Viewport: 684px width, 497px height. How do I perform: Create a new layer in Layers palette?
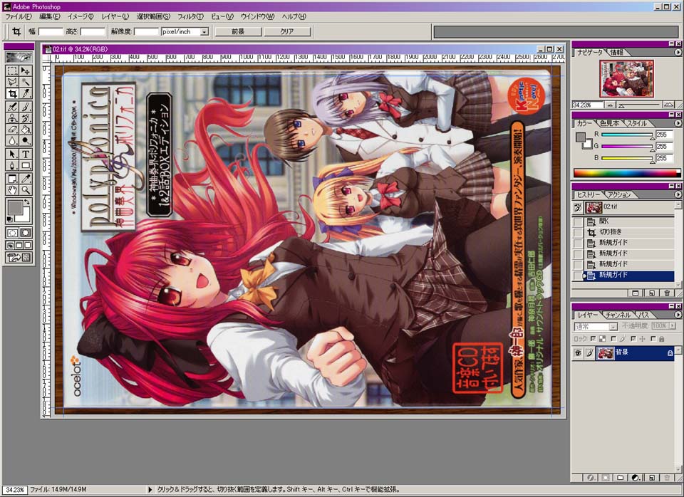pos(651,478)
